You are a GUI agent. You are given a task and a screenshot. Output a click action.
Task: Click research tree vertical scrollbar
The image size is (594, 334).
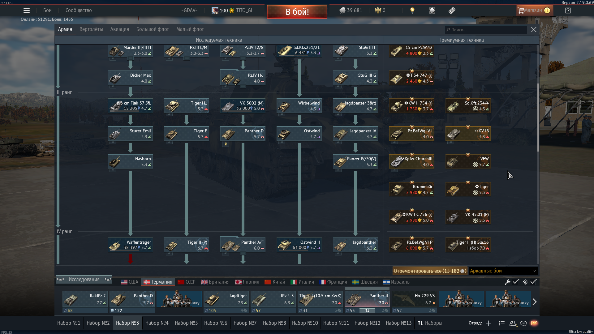tap(538, 118)
